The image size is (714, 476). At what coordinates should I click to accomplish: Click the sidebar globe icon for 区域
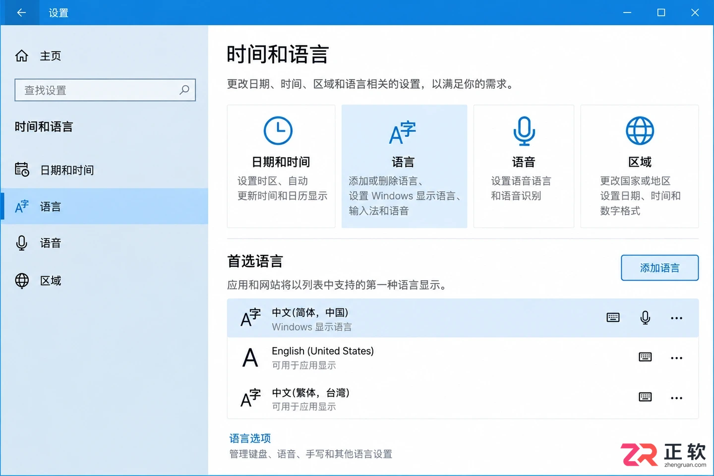point(22,281)
